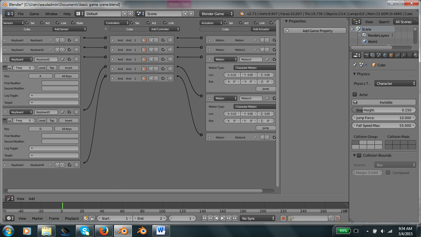Click the Add Game Property button
This screenshot has height=237, width=421.
(315, 31)
